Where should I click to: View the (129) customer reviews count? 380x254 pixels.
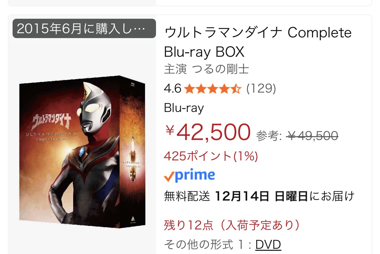click(261, 88)
